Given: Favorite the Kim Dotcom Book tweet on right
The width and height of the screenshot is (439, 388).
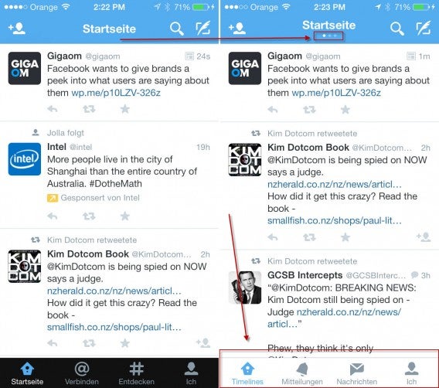Looking at the screenshot, I should tap(345, 237).
